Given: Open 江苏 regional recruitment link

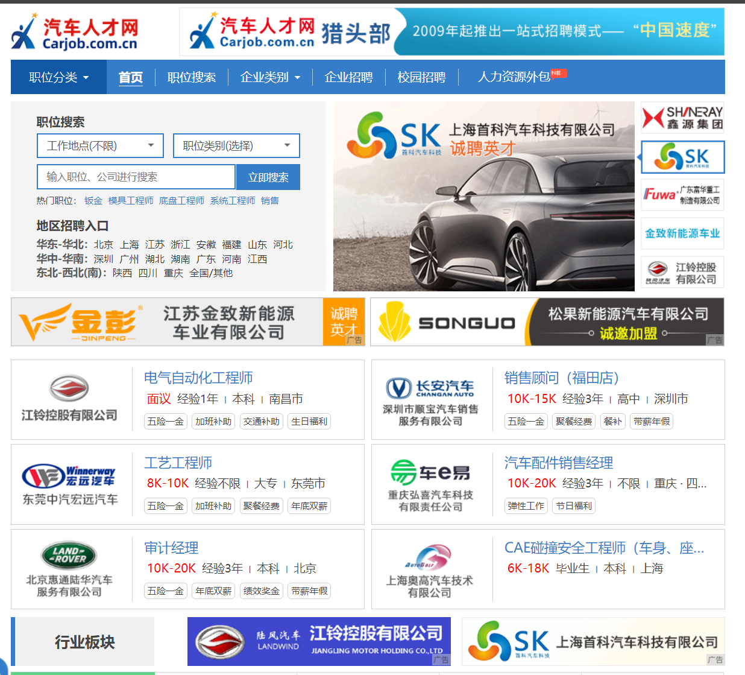Looking at the screenshot, I should (x=155, y=244).
